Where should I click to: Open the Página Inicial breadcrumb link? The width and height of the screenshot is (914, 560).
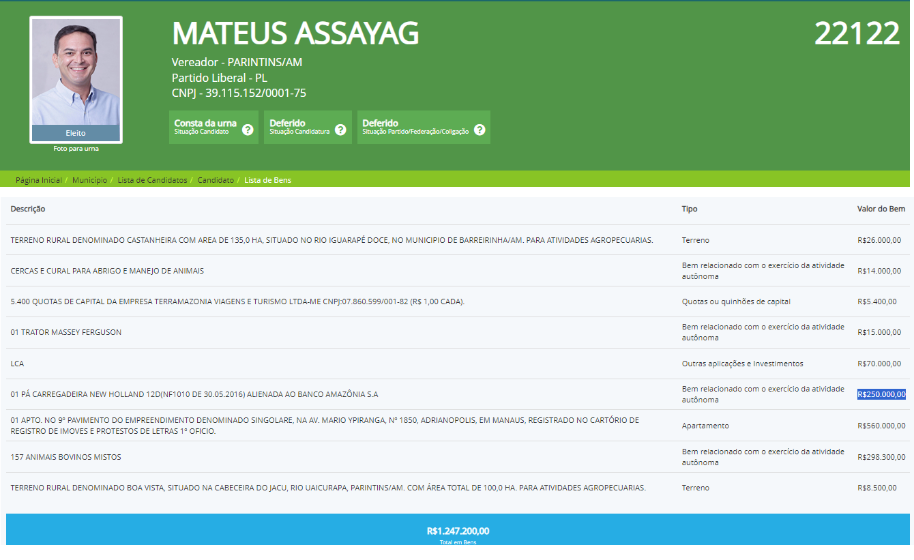(38, 180)
